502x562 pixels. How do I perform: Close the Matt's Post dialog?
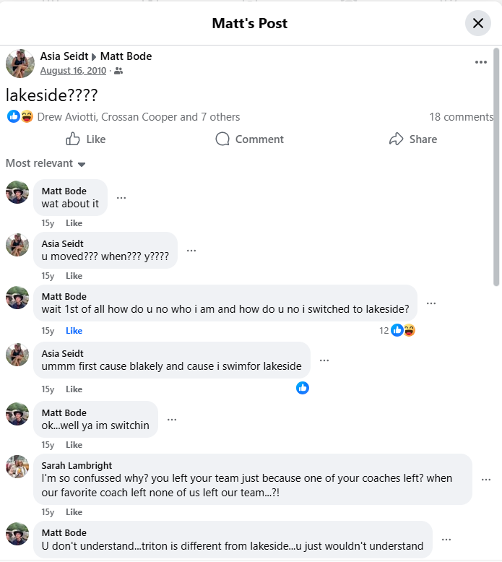click(x=477, y=23)
